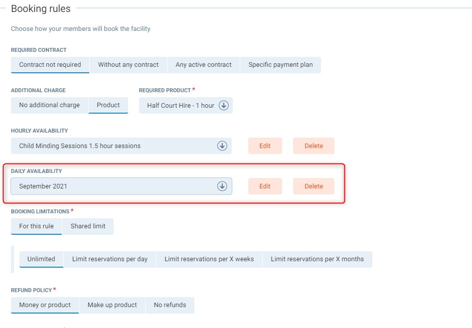Edit the September 2021 daily availability
472x328 pixels.
(265, 186)
